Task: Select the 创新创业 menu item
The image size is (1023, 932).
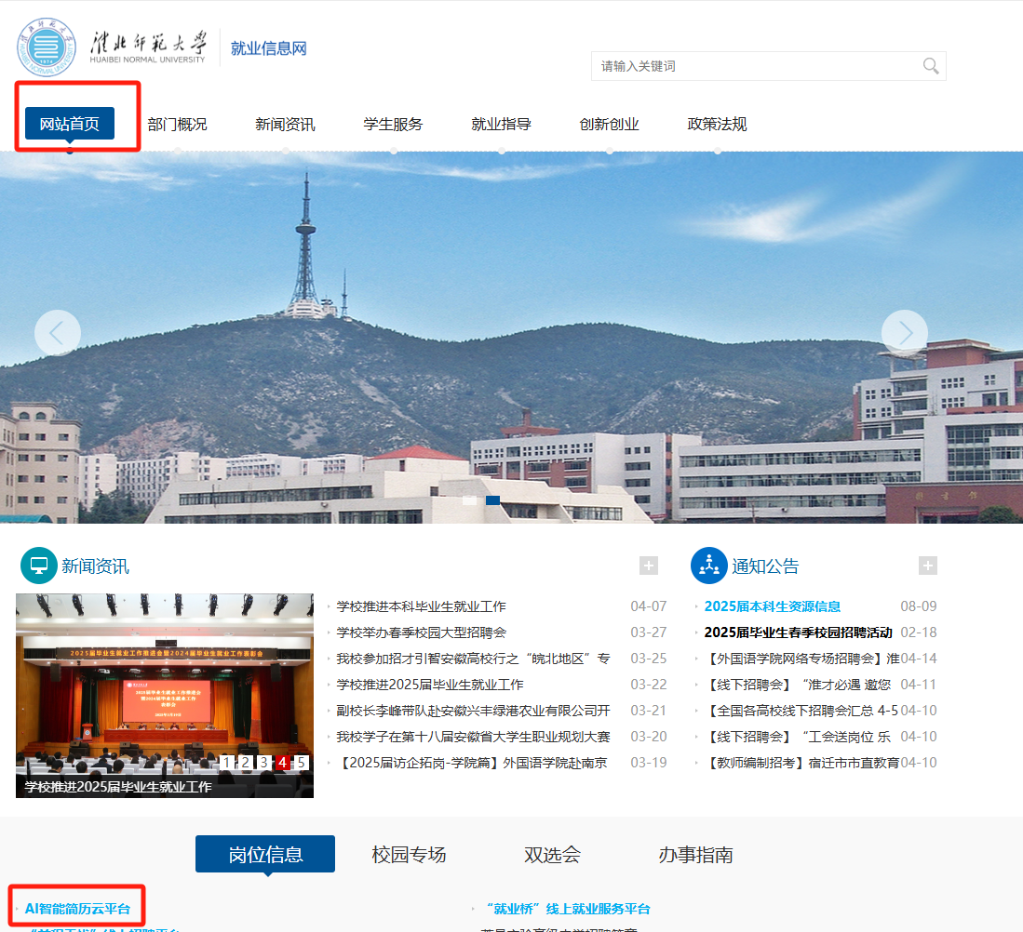Action: coord(609,123)
